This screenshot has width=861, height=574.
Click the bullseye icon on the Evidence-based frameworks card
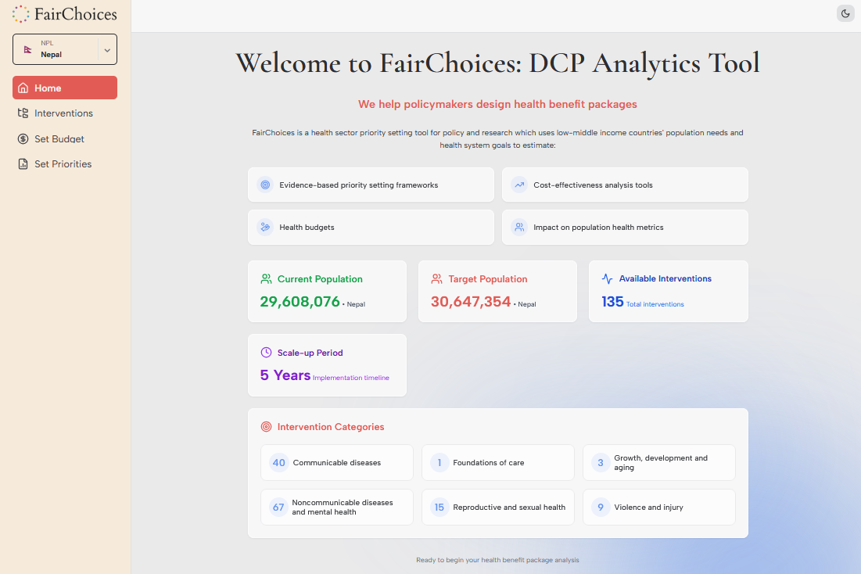(265, 184)
